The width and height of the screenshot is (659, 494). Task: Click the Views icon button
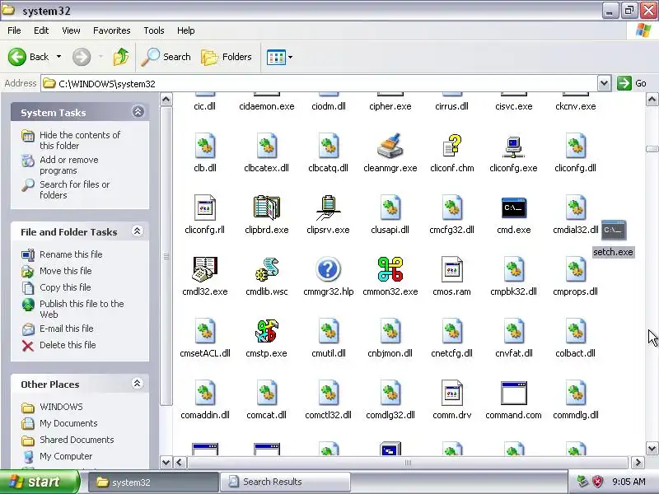tap(276, 57)
